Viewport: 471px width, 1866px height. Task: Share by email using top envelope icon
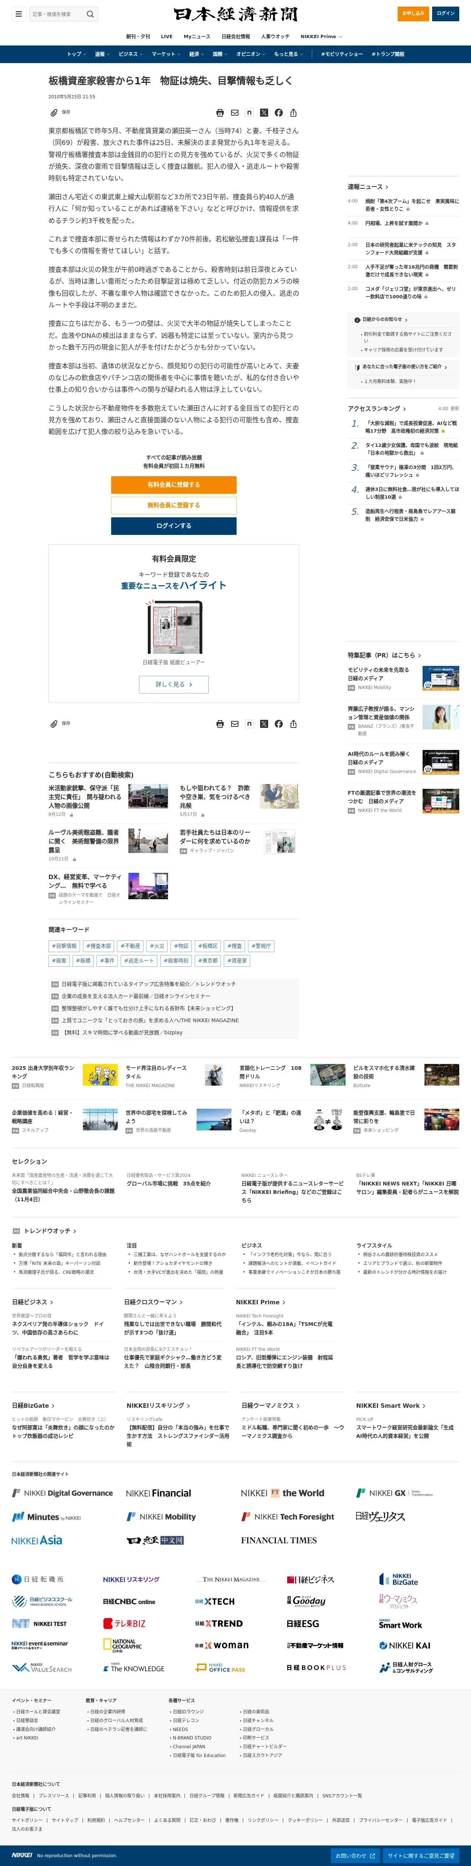click(x=235, y=113)
